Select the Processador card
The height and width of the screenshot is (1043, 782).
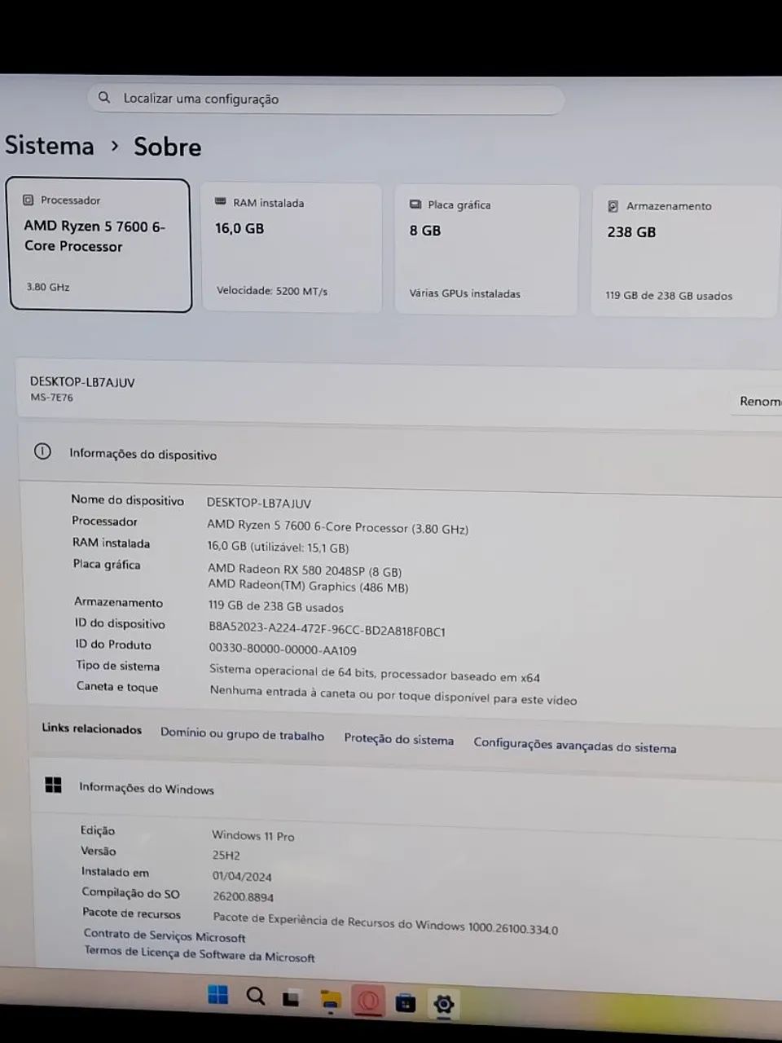100,245
